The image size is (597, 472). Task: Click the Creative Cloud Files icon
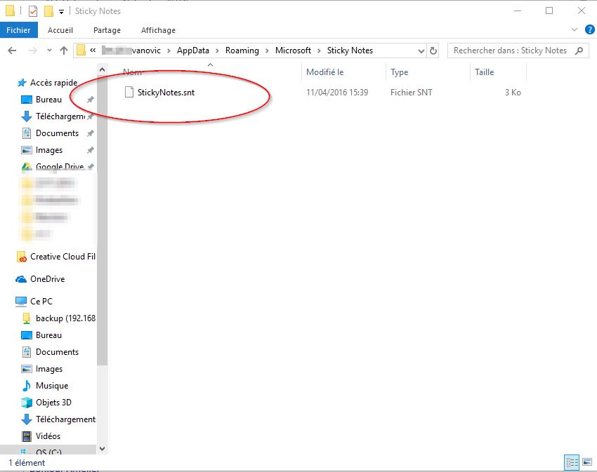[21, 257]
